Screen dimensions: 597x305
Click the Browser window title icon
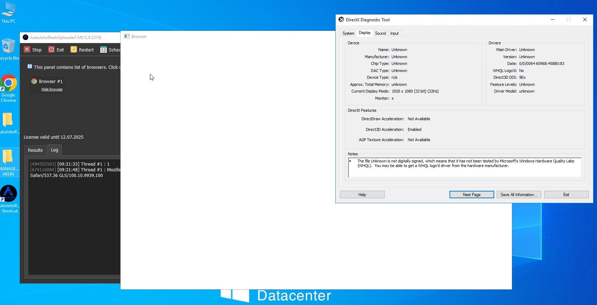(x=127, y=36)
